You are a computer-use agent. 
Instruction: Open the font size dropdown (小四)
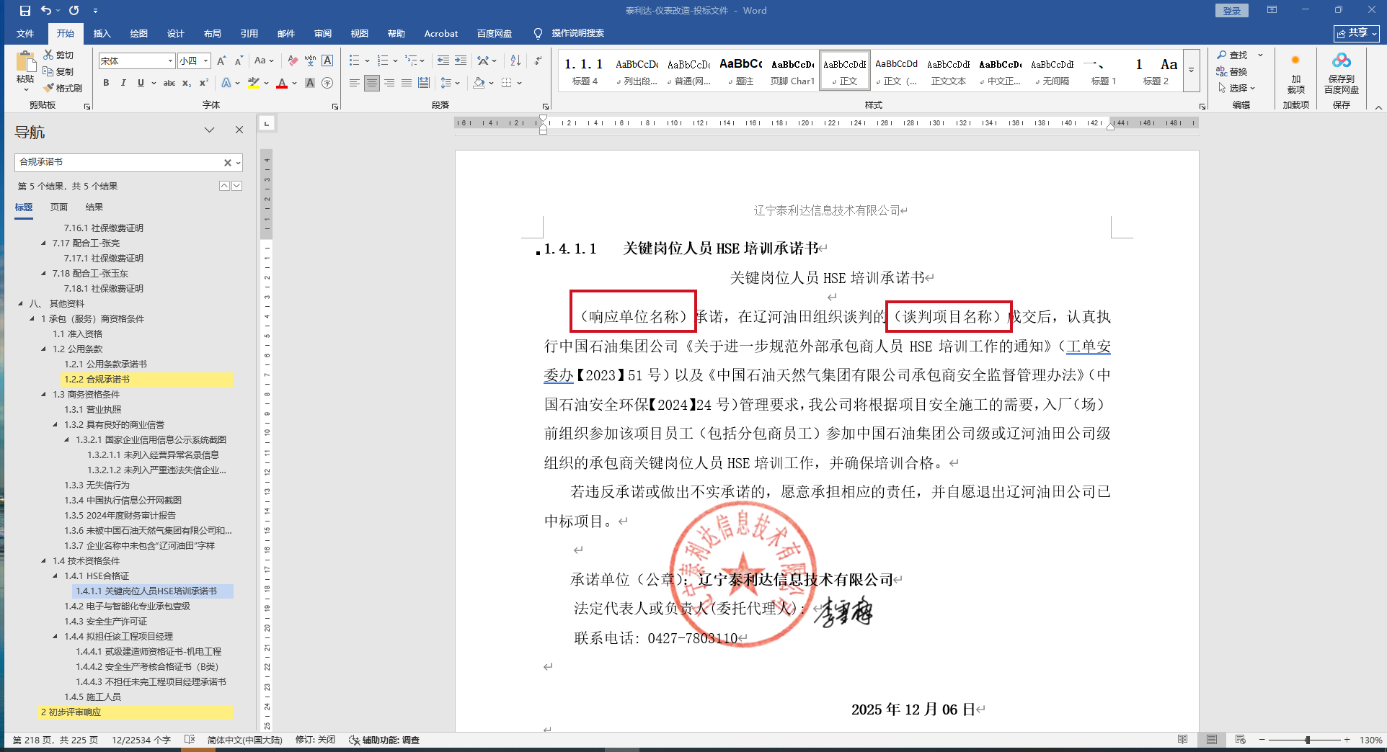coord(206,61)
